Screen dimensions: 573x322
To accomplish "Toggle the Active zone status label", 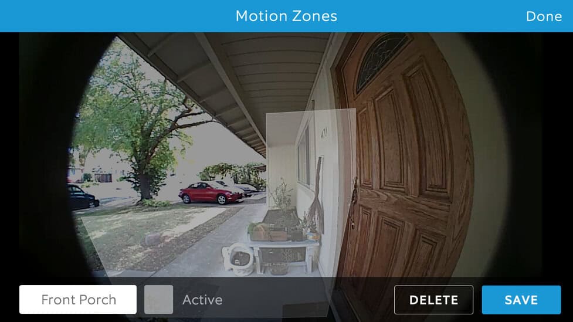I will coord(202,300).
